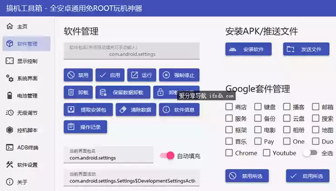Open 控机脚本 from the sidebar
Screen dimensions: 336x191
[27, 130]
